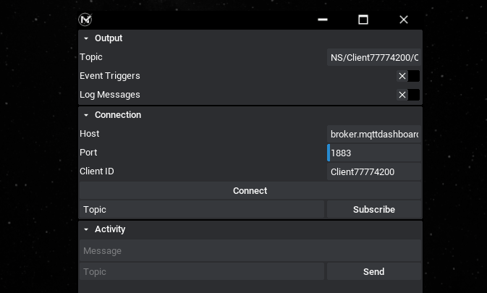
Task: Click the Topic field beside Subscribe
Action: 202,210
